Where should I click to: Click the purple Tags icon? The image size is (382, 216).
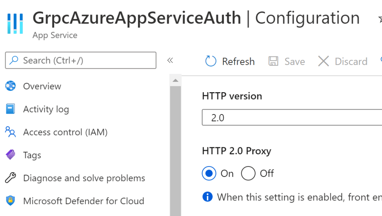point(10,155)
